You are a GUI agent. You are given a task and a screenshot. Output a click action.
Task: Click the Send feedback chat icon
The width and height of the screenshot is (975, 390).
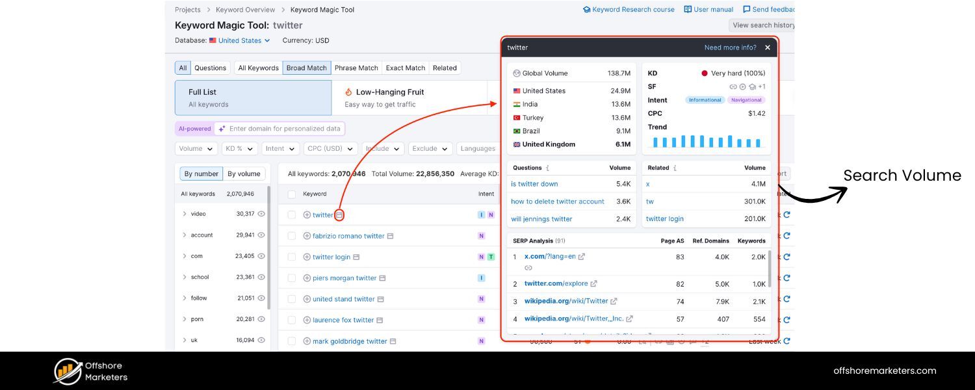tap(746, 9)
